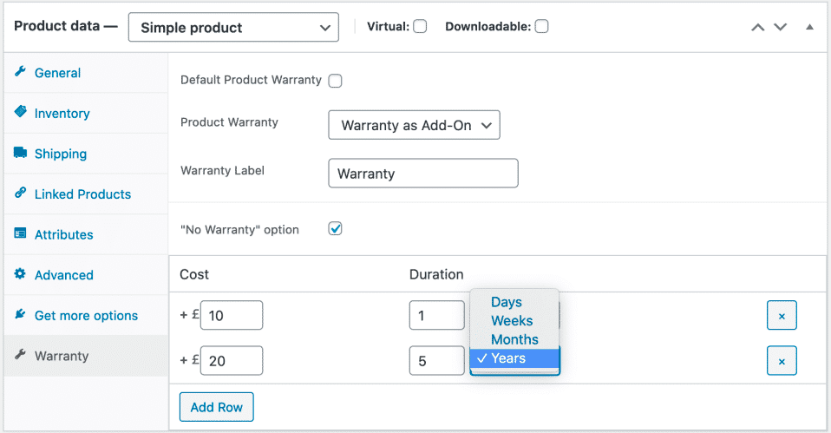Screen dimensions: 831x433
Task: Click the Inventory tag icon
Action: tap(20, 111)
